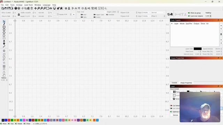Image resolution: width=223 pixels, height=125 pixels.
Task: Click the Zoom to frame selection icon
Action: 48,8
